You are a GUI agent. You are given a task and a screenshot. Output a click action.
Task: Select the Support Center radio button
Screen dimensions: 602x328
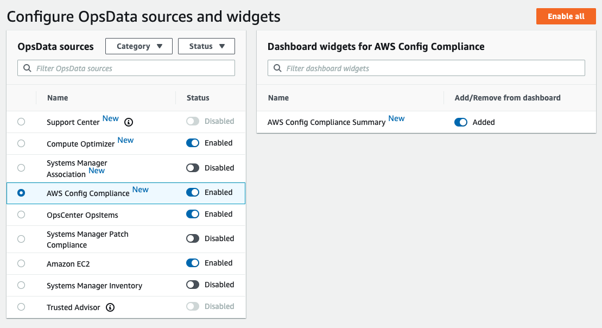(x=21, y=122)
